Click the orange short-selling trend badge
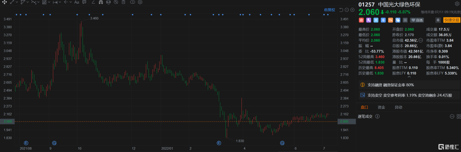Screen dimensions: 461x152 tap(390, 20)
